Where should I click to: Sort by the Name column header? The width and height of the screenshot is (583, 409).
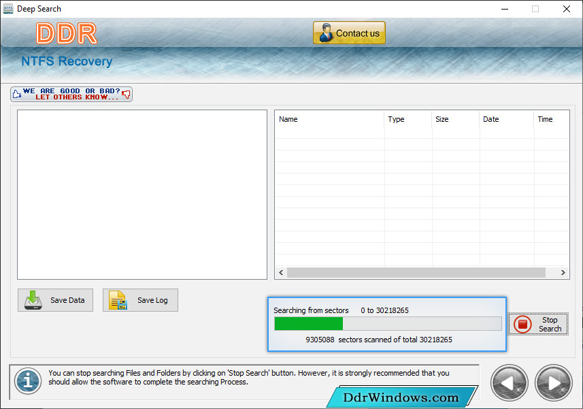tap(329, 119)
